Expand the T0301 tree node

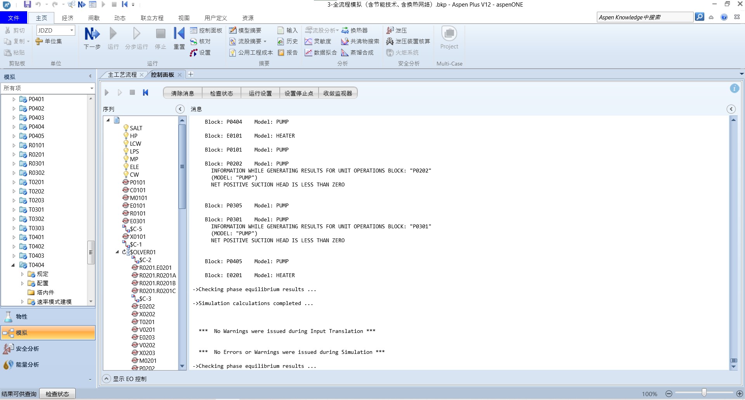pyautogui.click(x=14, y=210)
